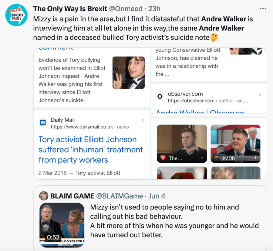Click the Elliott Johnson peace-sign thumbnail
The height and width of the screenshot is (251, 273).
click(x=128, y=73)
